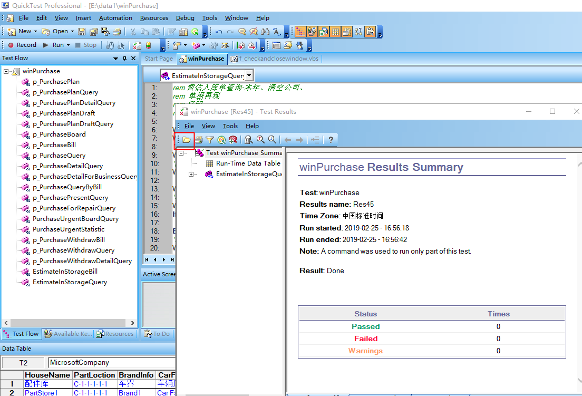Select p_PurchaseWithdrawBill in Test Flow
This screenshot has height=396, width=582.
tap(69, 240)
